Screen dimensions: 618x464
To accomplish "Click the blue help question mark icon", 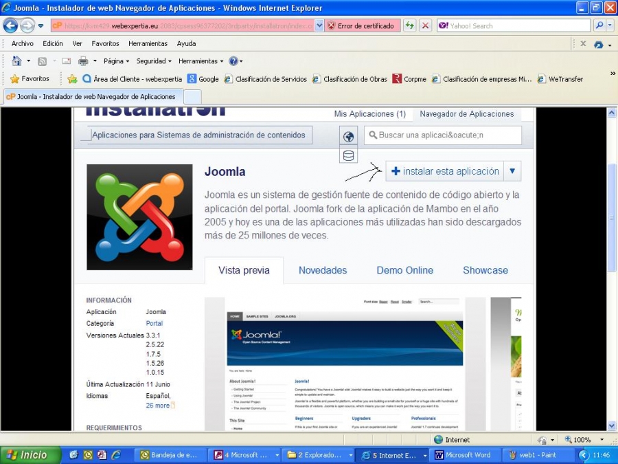I will pos(233,61).
